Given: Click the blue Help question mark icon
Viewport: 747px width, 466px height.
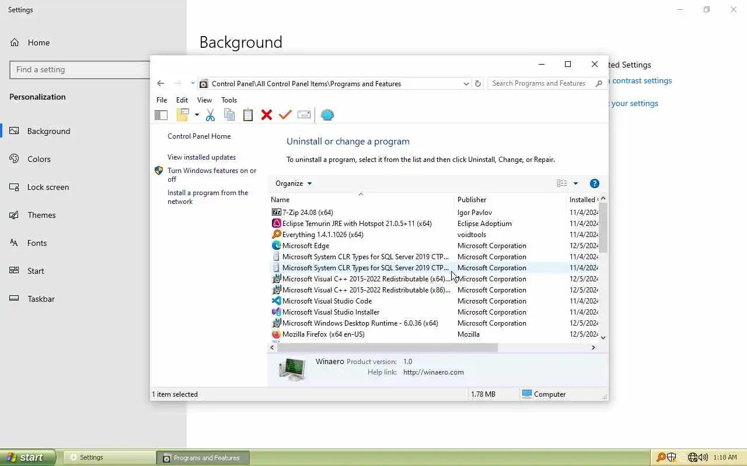Looking at the screenshot, I should (x=595, y=183).
